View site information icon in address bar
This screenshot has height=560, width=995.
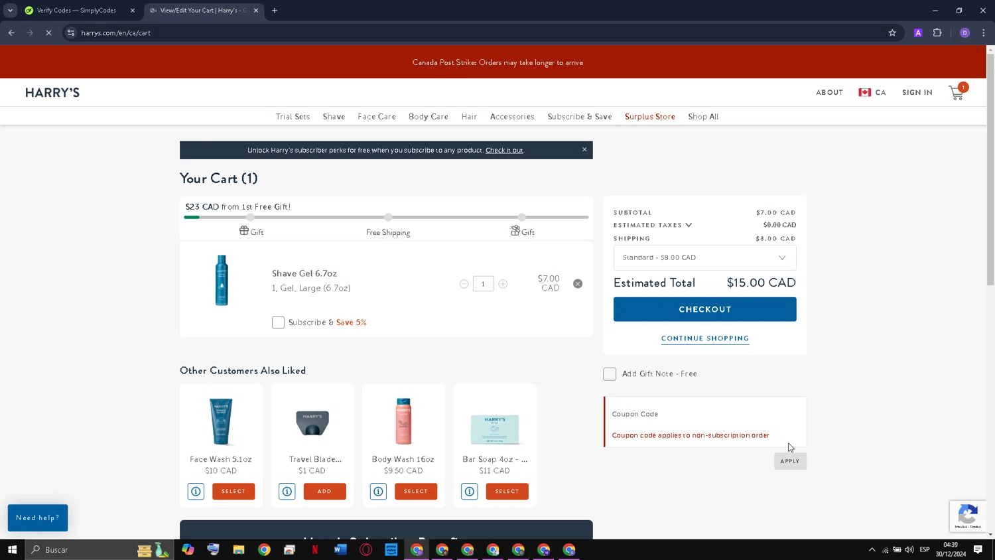[x=71, y=33]
